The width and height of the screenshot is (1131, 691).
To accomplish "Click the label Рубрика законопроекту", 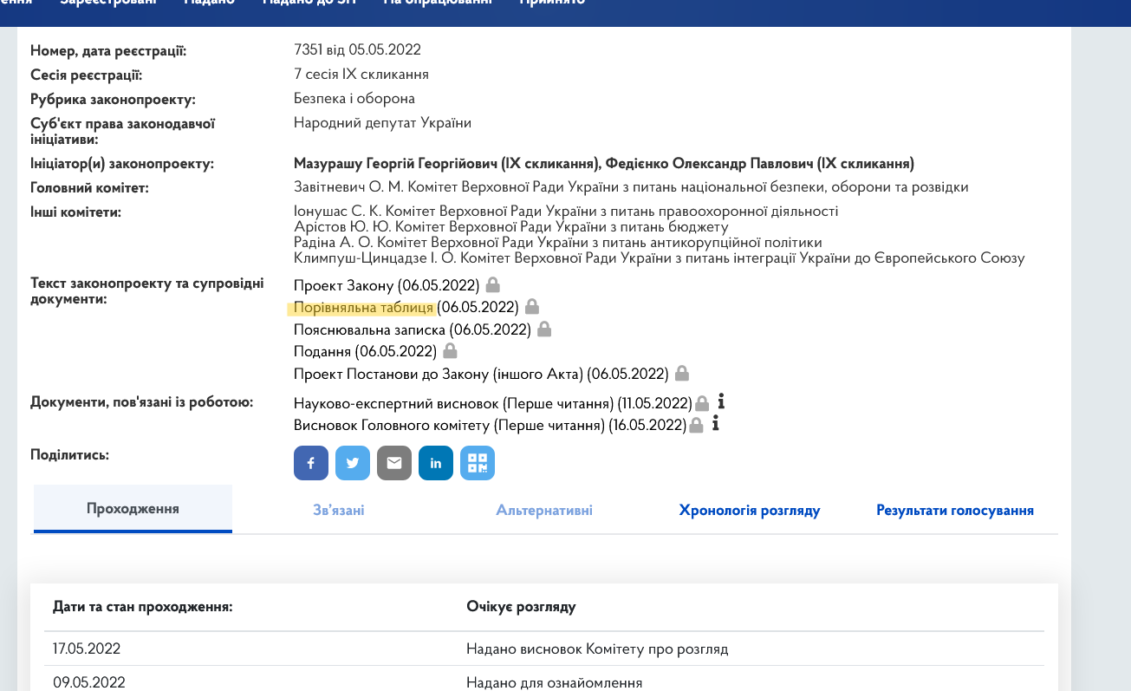I will [113, 99].
